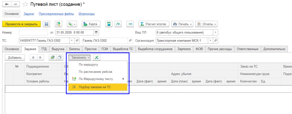
Task: Uncheck all rows using the empty boxes icon
Action: 59,58
